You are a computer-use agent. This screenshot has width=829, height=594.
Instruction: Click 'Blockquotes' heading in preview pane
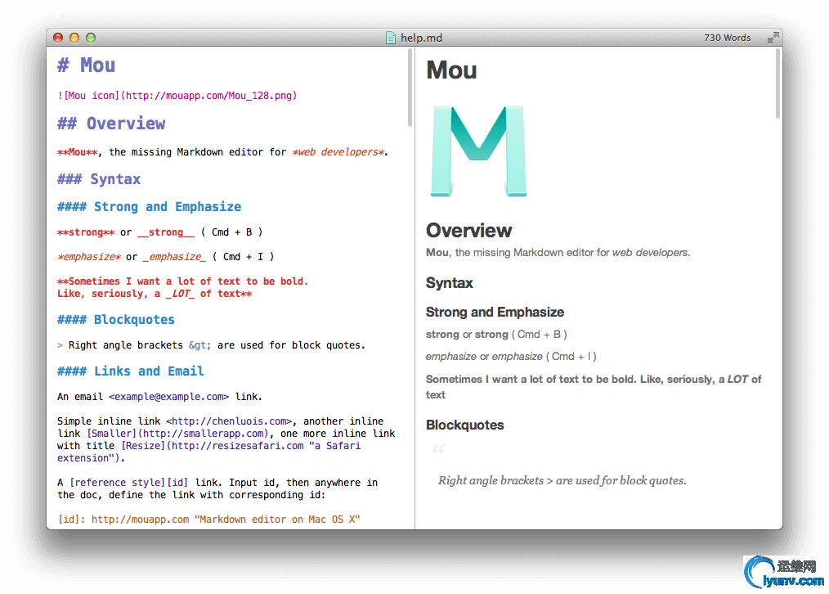coord(464,425)
